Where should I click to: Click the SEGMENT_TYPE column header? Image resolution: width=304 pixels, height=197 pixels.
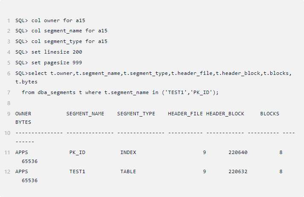tap(136, 114)
